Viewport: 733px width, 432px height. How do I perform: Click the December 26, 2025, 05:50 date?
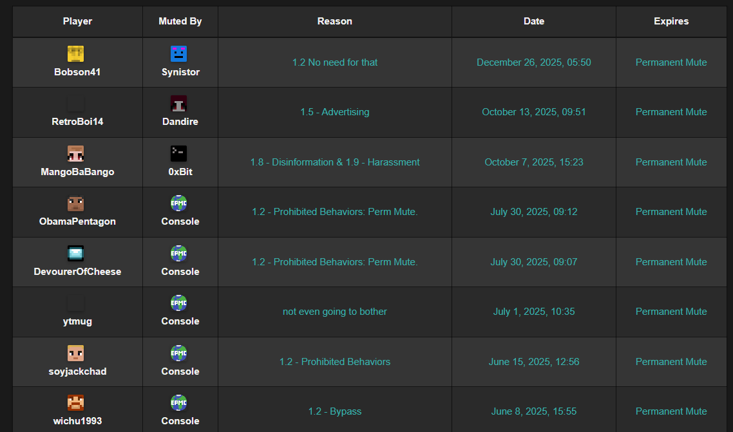[533, 62]
